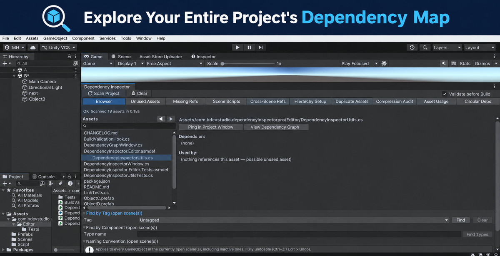Open the GameObject menu
500x256 pixels.
pyautogui.click(x=55, y=38)
